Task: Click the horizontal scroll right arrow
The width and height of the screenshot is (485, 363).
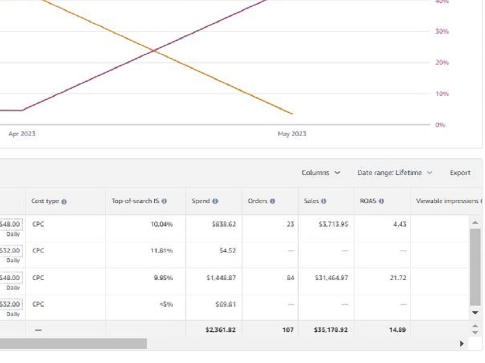Action: tap(462, 344)
